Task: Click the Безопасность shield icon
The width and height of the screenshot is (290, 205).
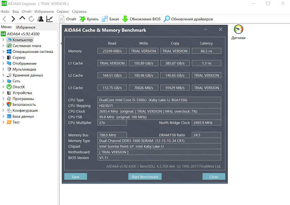Action: (9, 105)
